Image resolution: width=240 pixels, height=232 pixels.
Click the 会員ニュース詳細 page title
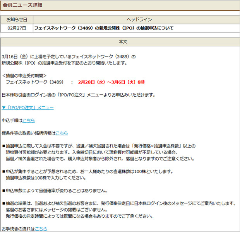pyautogui.click(x=22, y=5)
